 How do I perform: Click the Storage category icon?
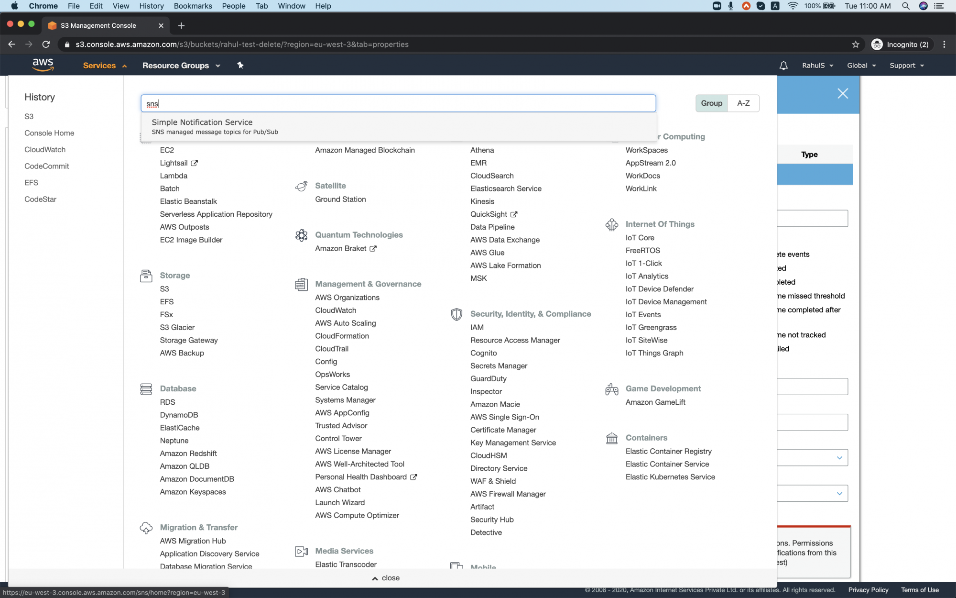[146, 276]
